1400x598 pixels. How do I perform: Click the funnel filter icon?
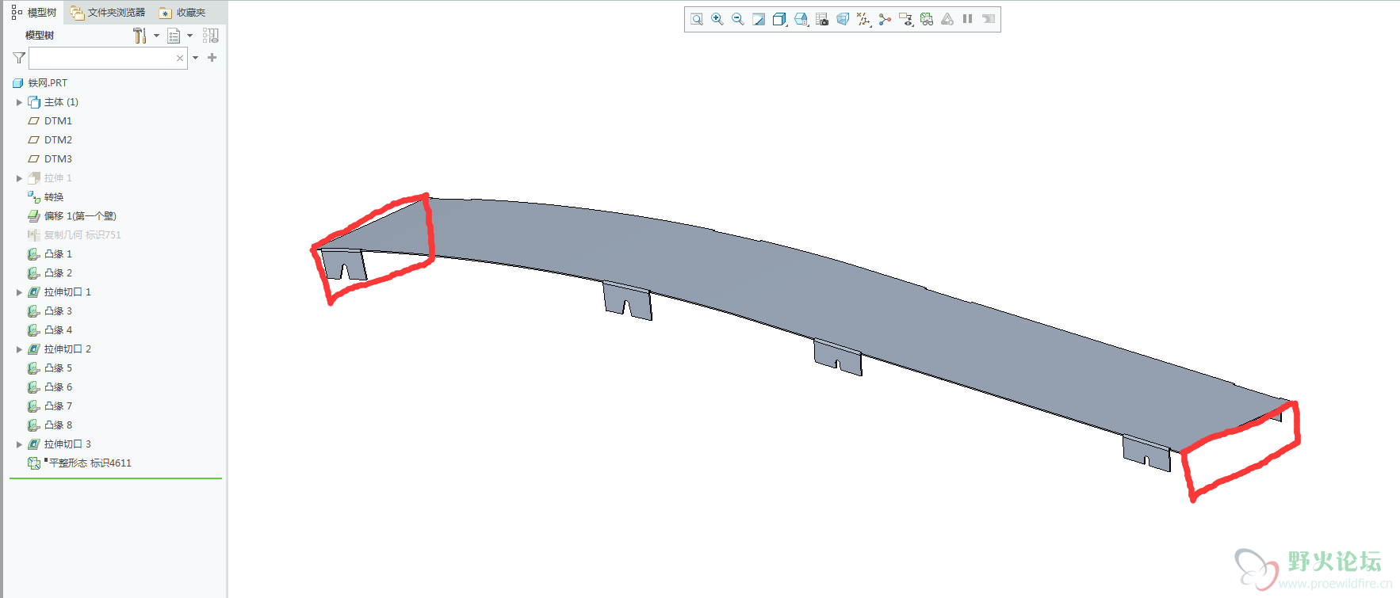19,58
